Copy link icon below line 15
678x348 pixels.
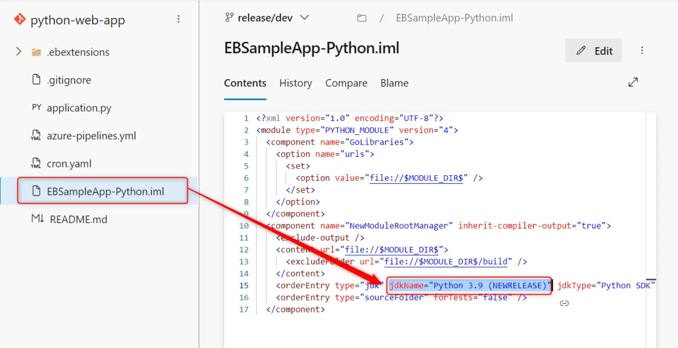(564, 303)
